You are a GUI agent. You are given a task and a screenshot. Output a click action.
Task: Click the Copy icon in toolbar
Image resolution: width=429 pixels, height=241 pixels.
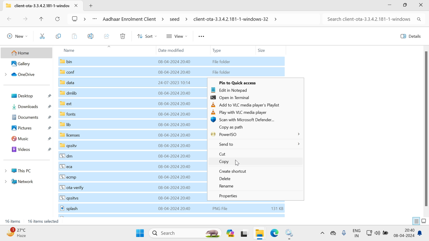coord(58,36)
